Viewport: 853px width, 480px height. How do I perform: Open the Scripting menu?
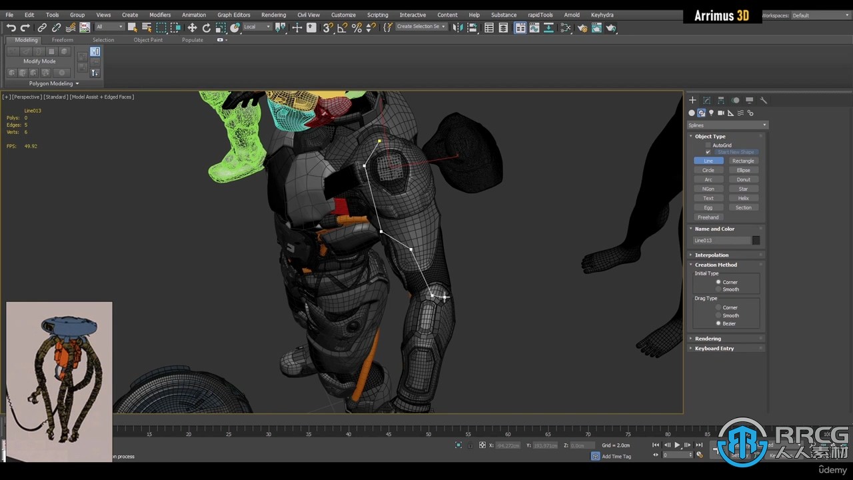click(x=377, y=15)
